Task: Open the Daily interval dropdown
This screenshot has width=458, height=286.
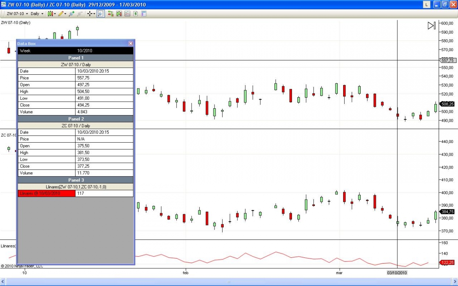Action: (37, 14)
